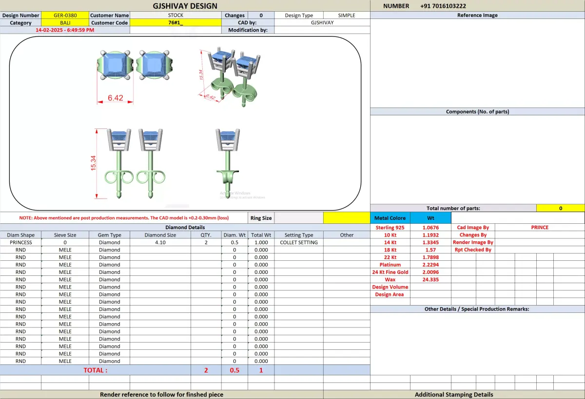Image resolution: width=585 pixels, height=399 pixels.
Task: Click the Cad Image By label
Action: coord(473,227)
